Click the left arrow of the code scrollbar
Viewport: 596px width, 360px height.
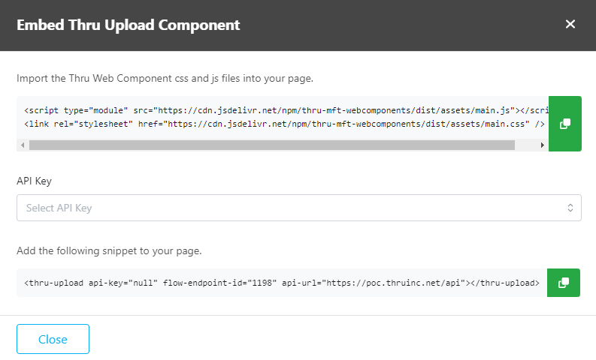click(23, 145)
